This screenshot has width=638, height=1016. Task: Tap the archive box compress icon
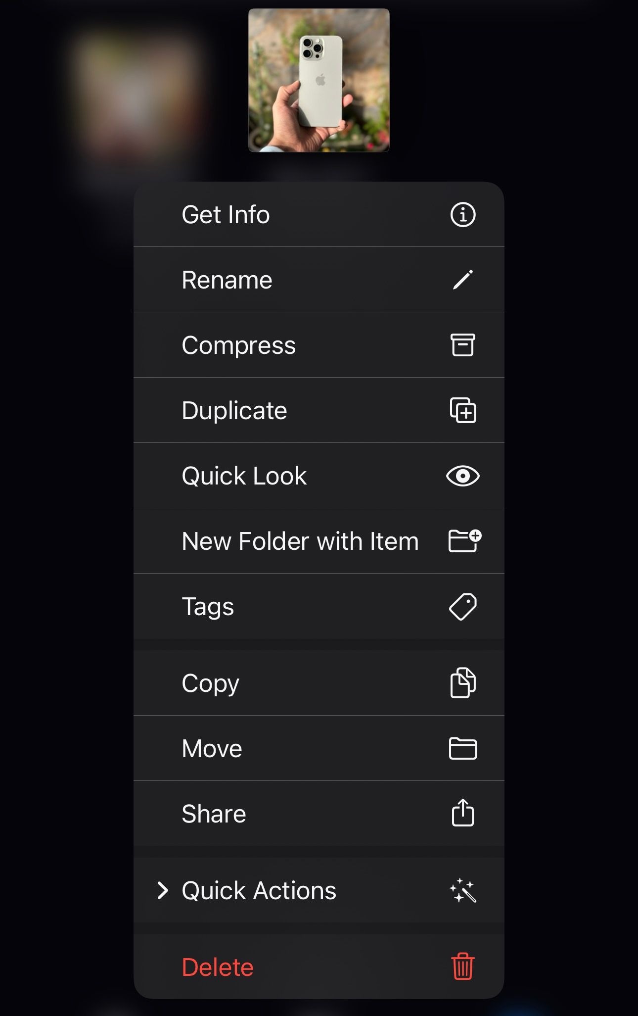click(x=463, y=345)
